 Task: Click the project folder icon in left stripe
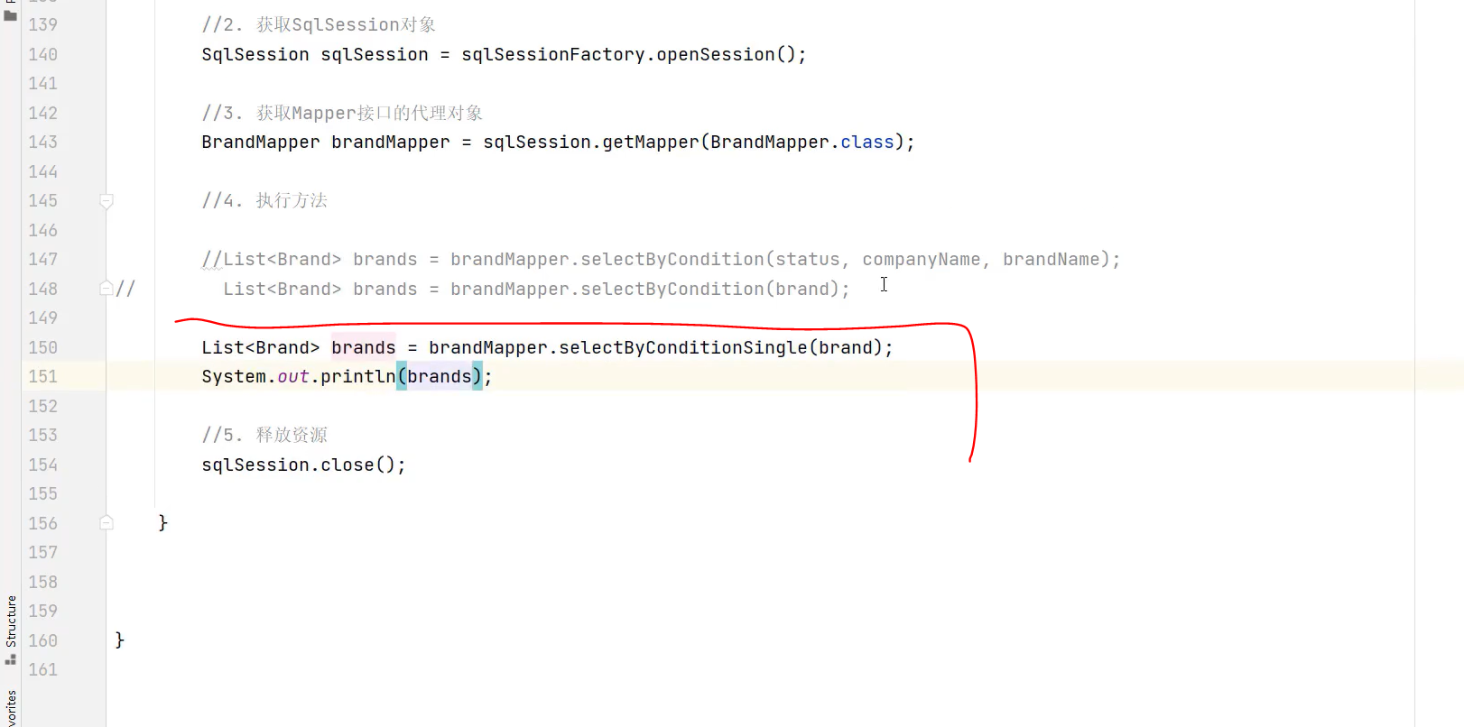point(11,14)
